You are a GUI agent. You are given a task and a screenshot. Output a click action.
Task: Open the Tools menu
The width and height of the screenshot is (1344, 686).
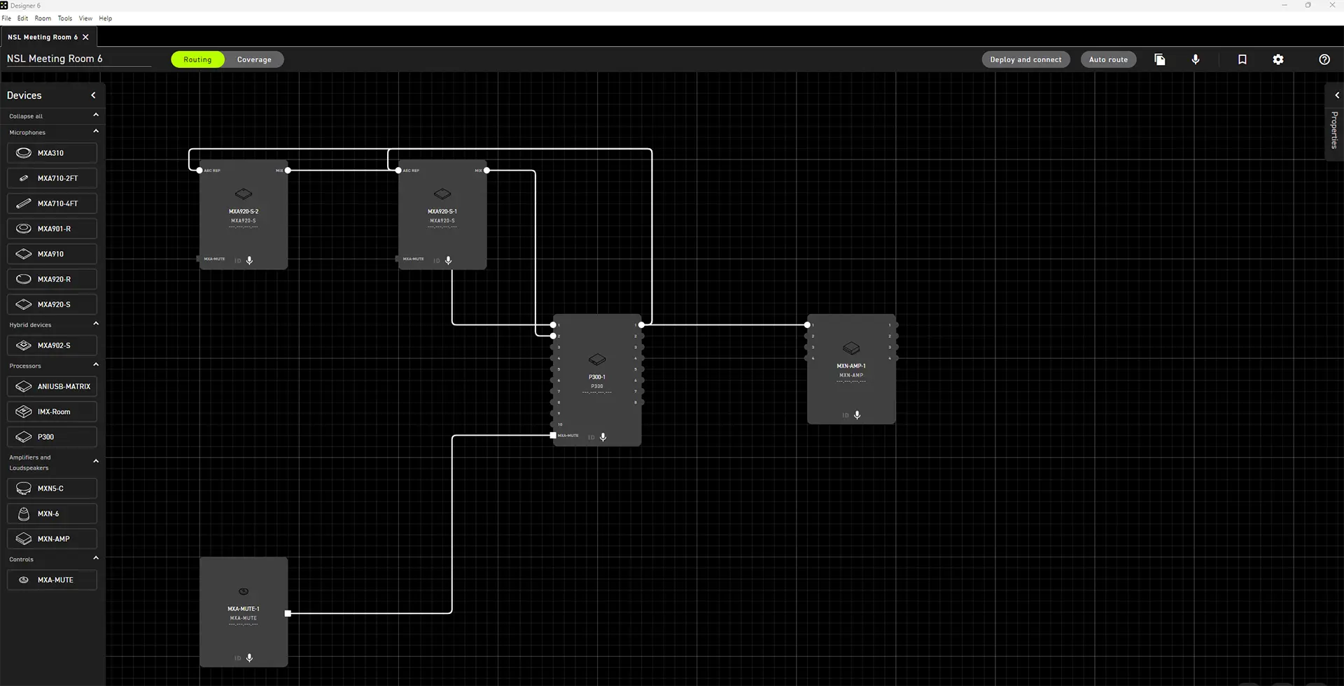[64, 18]
